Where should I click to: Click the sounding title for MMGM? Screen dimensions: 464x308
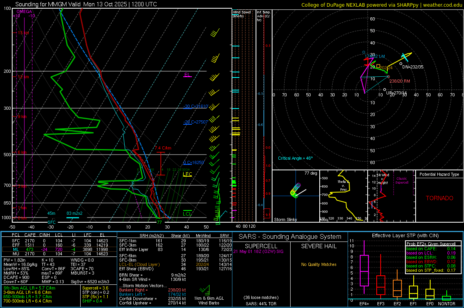[86, 4]
